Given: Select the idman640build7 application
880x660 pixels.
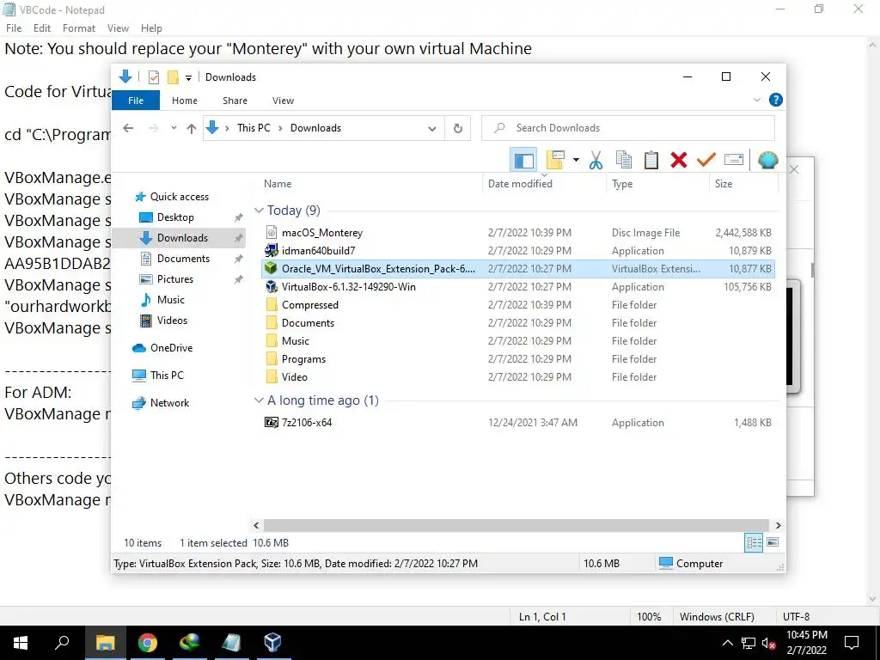Looking at the screenshot, I should tap(518, 251).
